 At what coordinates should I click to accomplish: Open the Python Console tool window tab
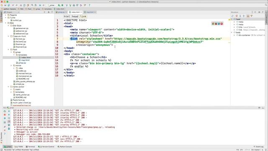65,147
